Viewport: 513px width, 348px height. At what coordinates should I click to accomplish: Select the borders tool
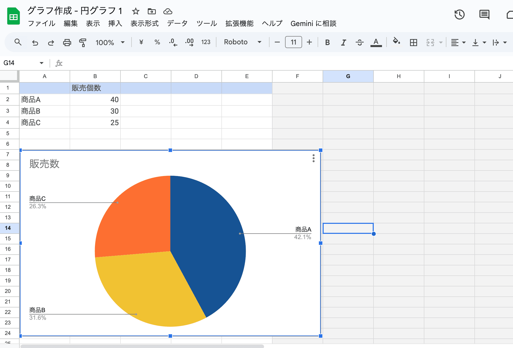pos(413,42)
